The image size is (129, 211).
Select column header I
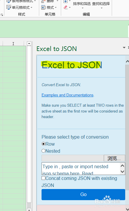13,44
